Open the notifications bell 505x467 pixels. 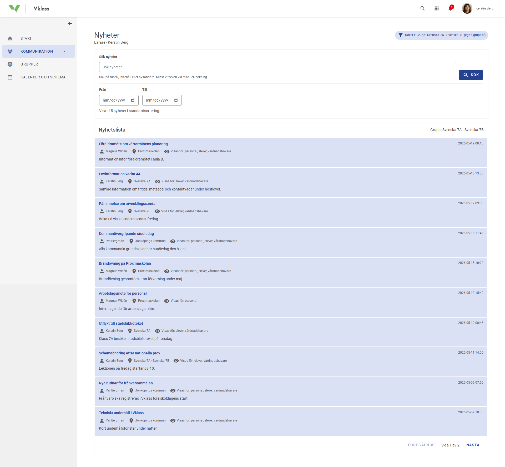pyautogui.click(x=451, y=8)
